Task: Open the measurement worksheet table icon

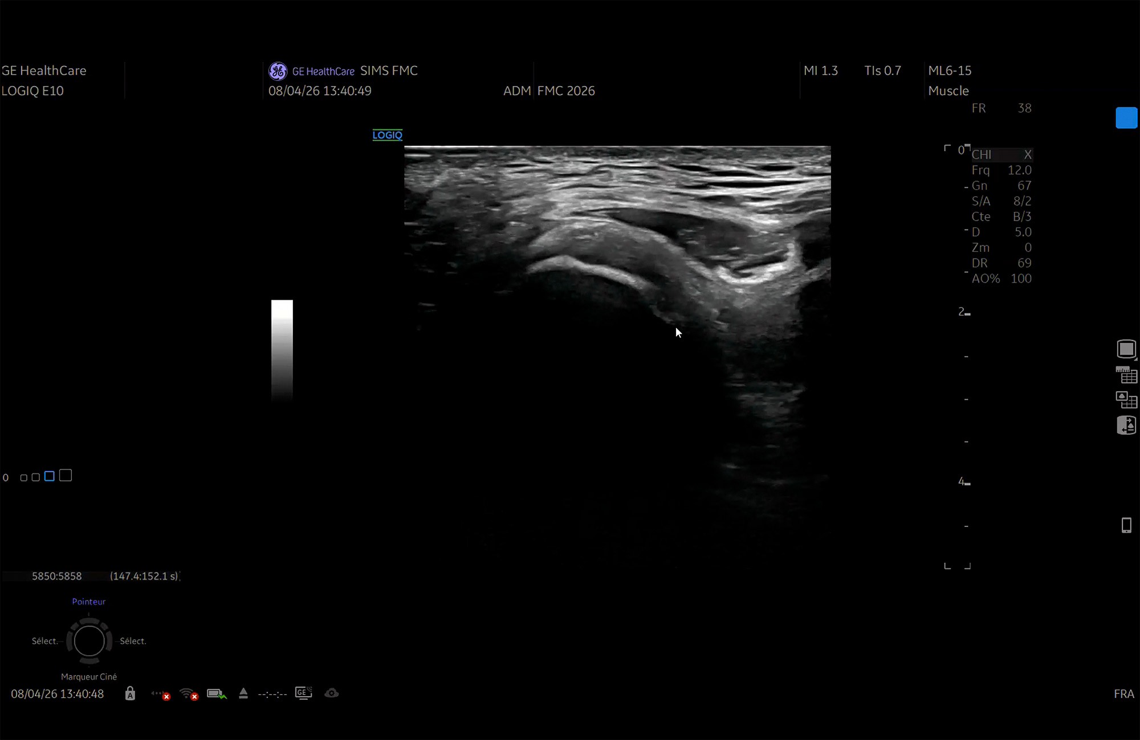Action: click(1126, 374)
